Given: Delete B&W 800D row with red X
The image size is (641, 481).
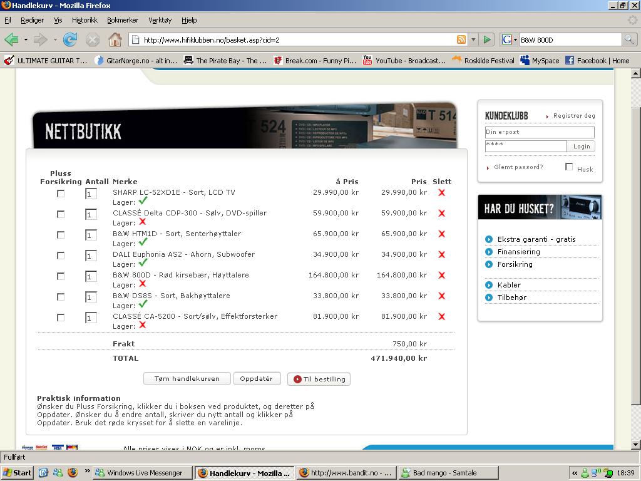Looking at the screenshot, I should (441, 276).
